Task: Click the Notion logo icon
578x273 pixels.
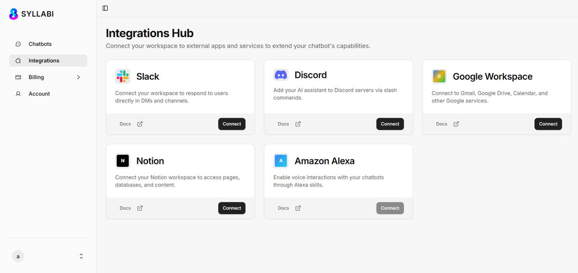Action: 123,161
